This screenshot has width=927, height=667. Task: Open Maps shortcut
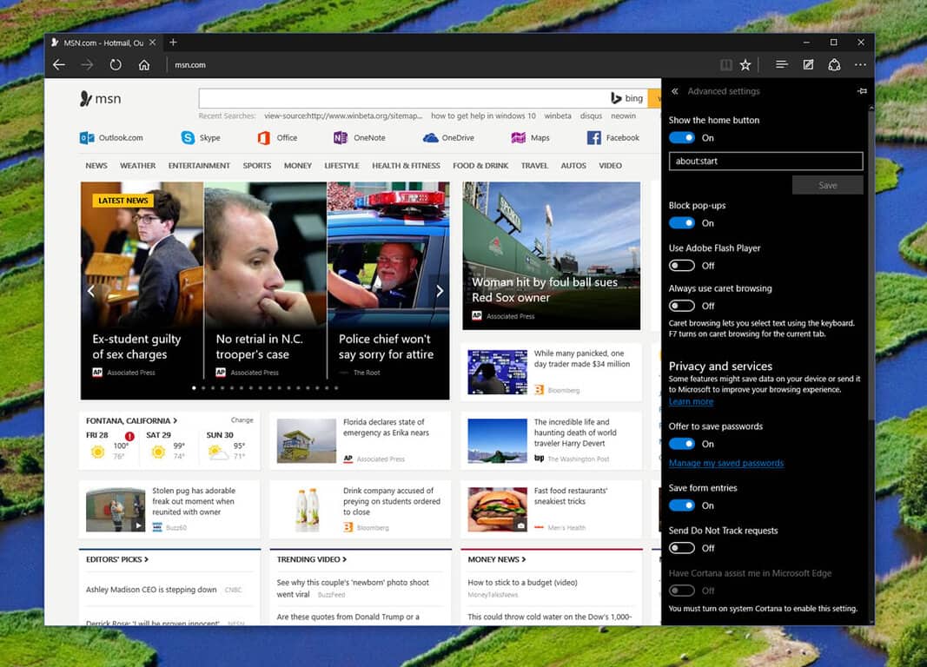coord(530,137)
